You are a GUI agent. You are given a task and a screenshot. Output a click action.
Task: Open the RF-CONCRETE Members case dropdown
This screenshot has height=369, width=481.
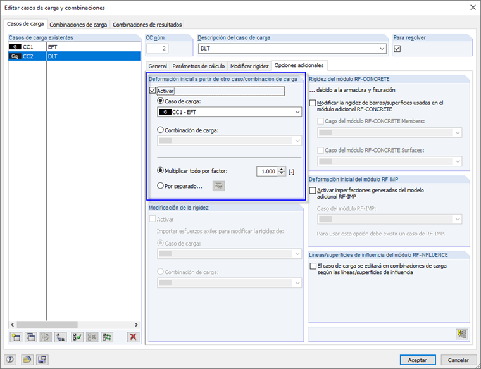(x=458, y=133)
